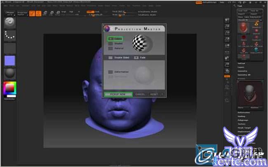The width and height of the screenshot is (268, 167).
Task: Select the red head tool thumbnail
Action: (x=243, y=28)
